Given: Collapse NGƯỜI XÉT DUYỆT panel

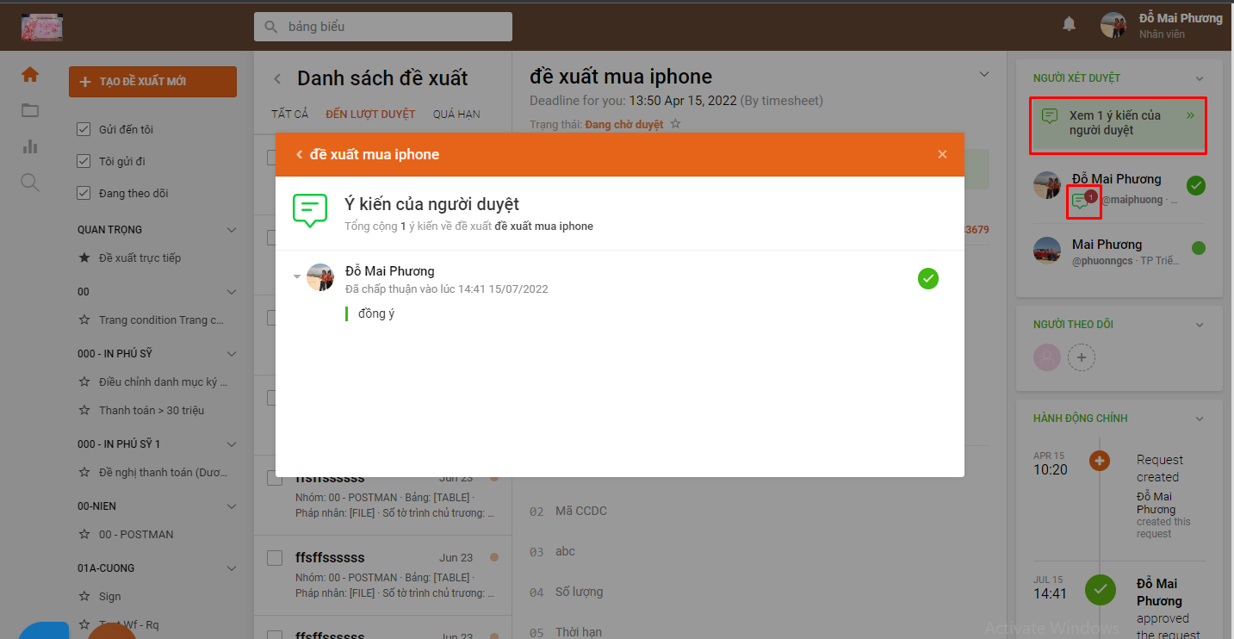Looking at the screenshot, I should pyautogui.click(x=1200, y=78).
